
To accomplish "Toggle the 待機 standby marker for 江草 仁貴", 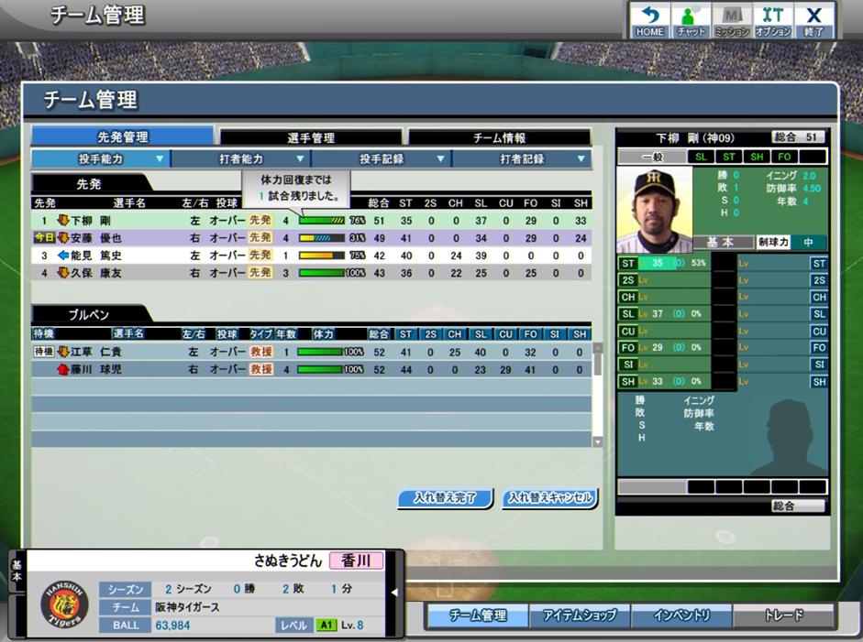I will click(43, 352).
